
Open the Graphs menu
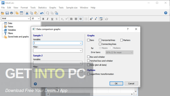click(x=53, y=8)
